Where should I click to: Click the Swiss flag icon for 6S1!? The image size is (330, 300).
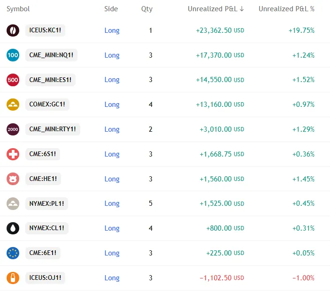[13, 154]
